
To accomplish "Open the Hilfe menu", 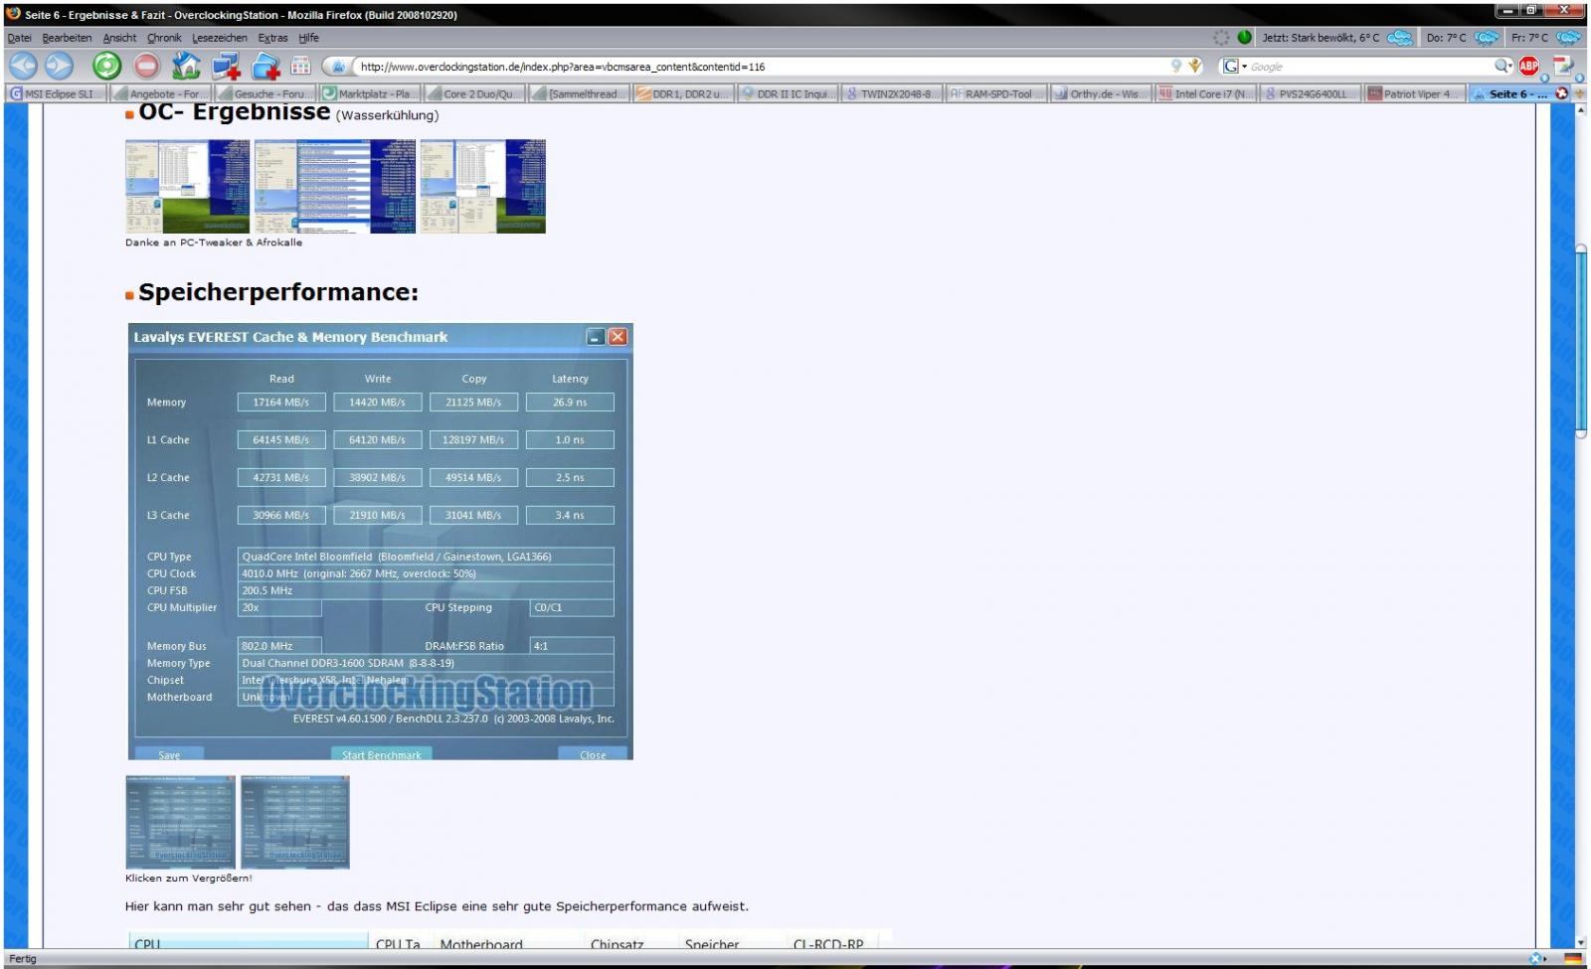I will (308, 38).
